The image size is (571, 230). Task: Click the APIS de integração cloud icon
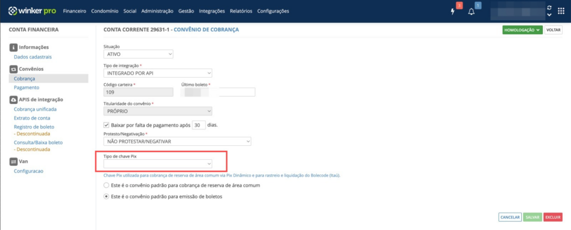[x=13, y=99]
